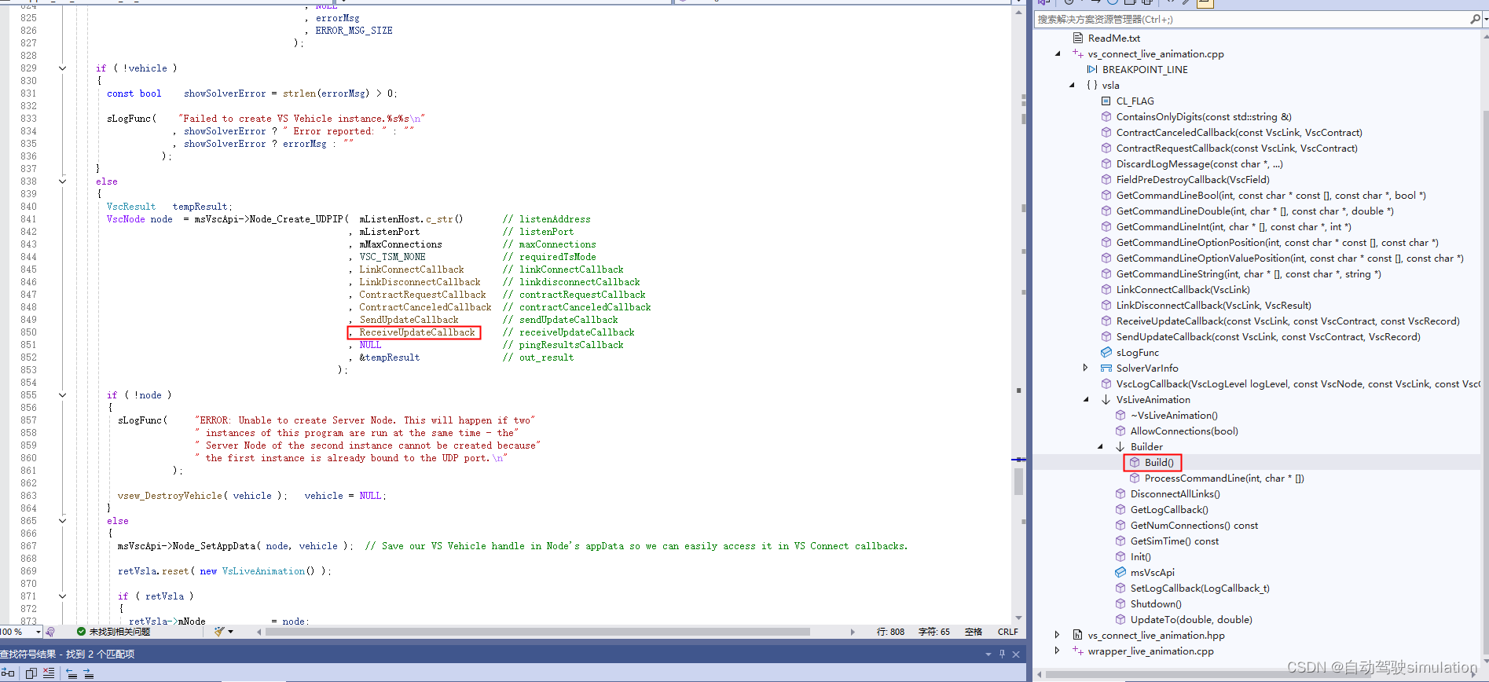Click the ReadMe.txt file icon
The height and width of the screenshot is (682, 1489).
(1078, 38)
